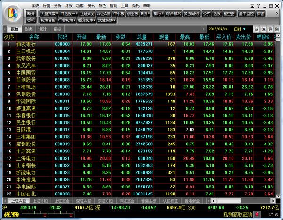Switch to the 统计 tab
Viewport: 283px width, 220px height.
43,29
